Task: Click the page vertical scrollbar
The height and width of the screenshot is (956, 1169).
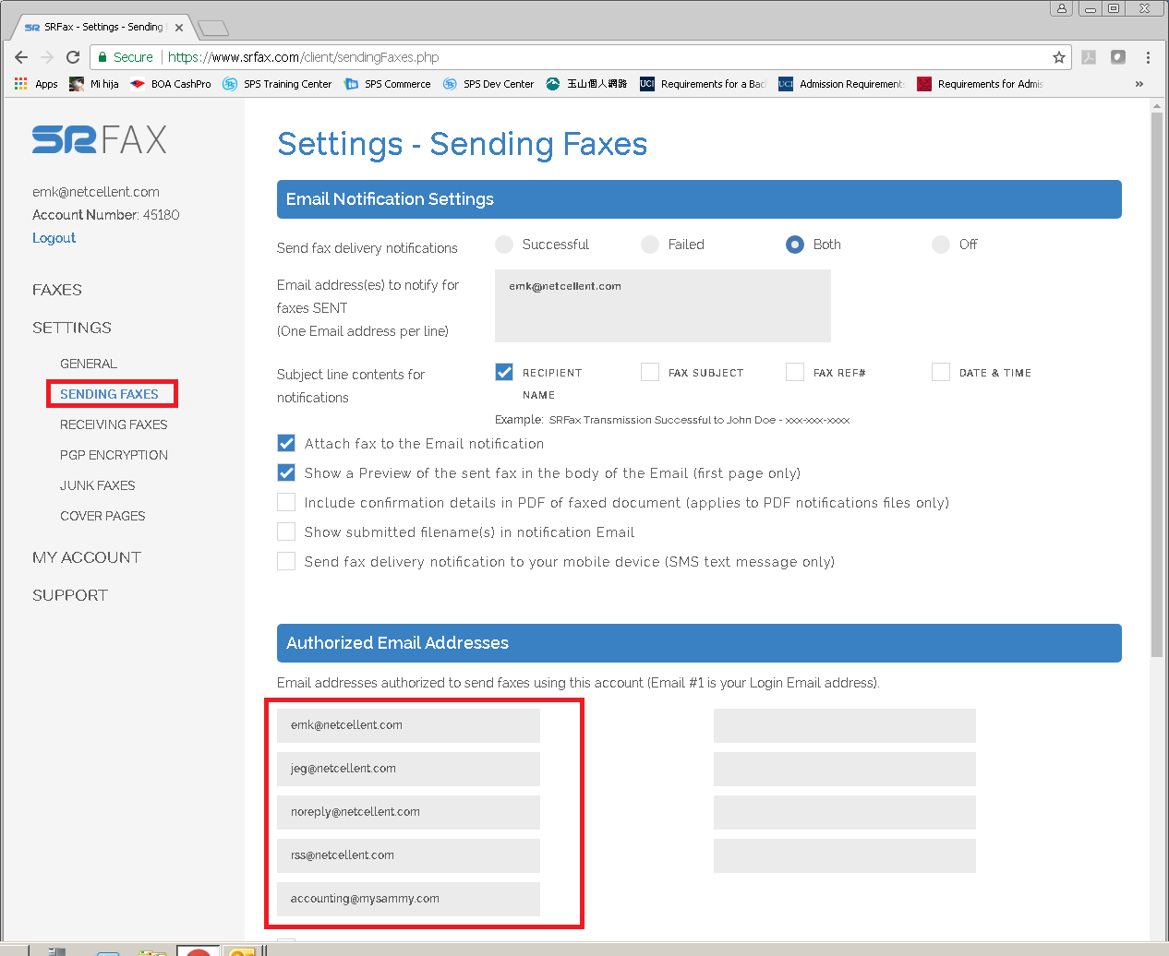Action: click(1157, 385)
